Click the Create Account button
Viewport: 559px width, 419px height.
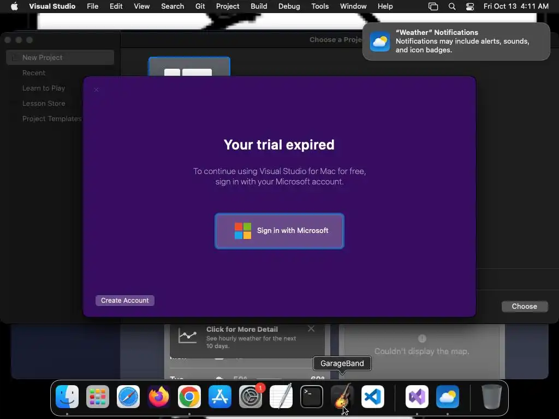coord(125,301)
